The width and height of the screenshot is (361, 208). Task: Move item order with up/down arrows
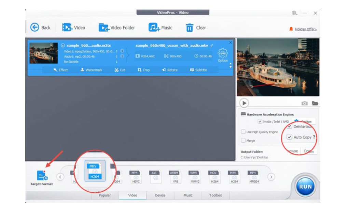pyautogui.click(x=231, y=65)
